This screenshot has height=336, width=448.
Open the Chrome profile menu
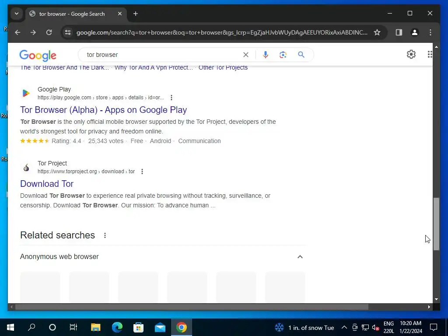415,32
